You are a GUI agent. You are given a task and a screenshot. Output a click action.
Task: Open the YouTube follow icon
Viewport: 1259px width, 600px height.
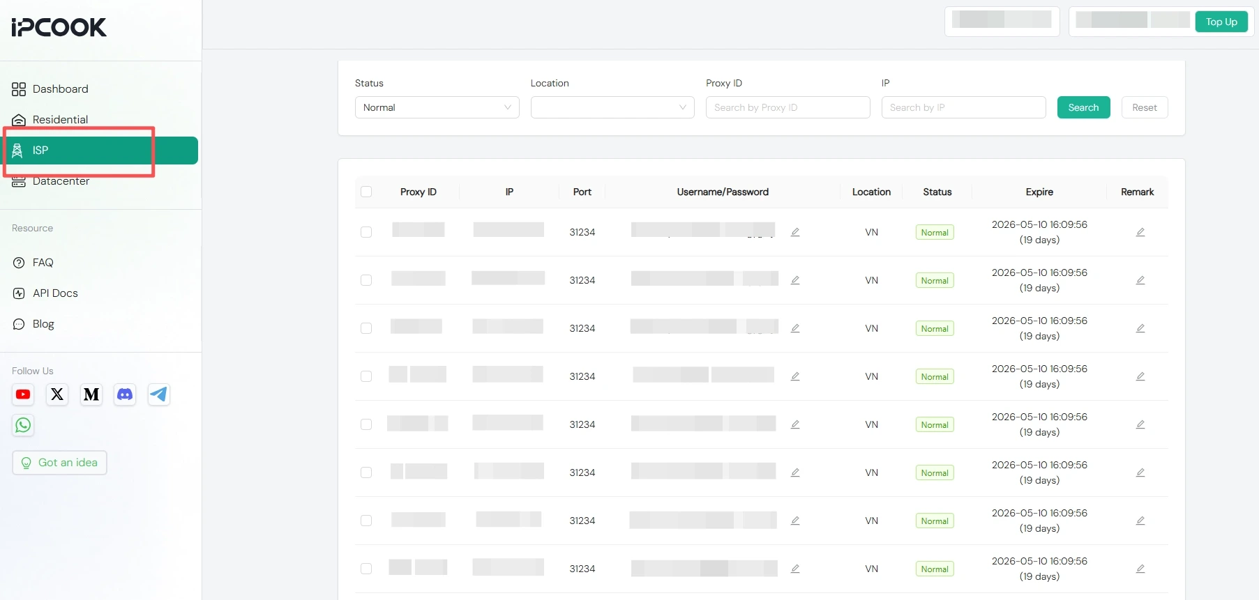pyautogui.click(x=23, y=394)
